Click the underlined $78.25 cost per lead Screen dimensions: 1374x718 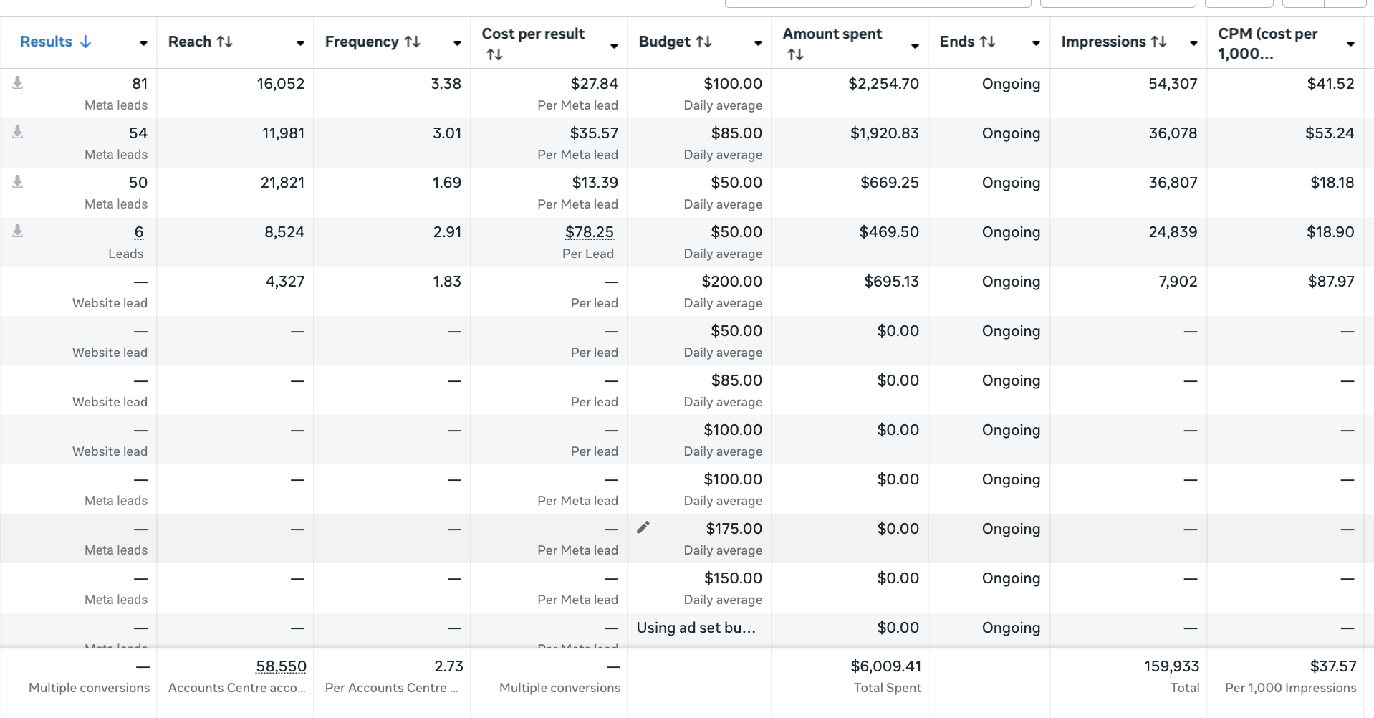590,232
